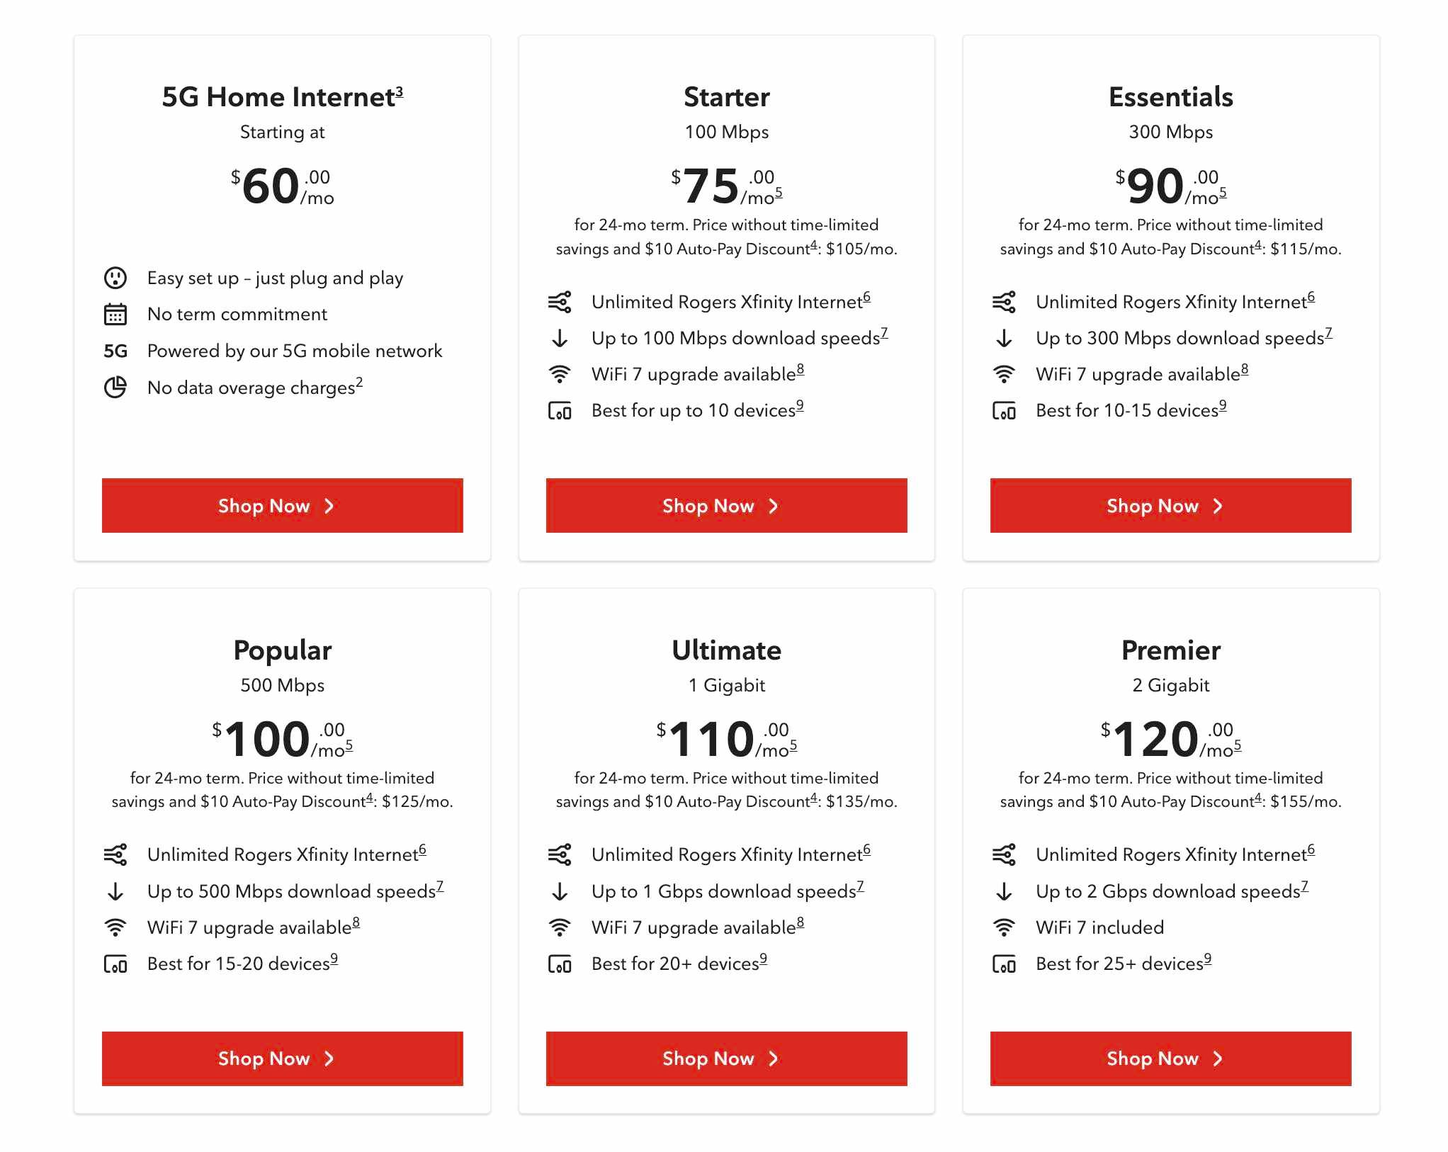Viewport: 1448px width, 1152px height.
Task: Click the 5G symbol beside mobile network text
Action: [x=115, y=351]
